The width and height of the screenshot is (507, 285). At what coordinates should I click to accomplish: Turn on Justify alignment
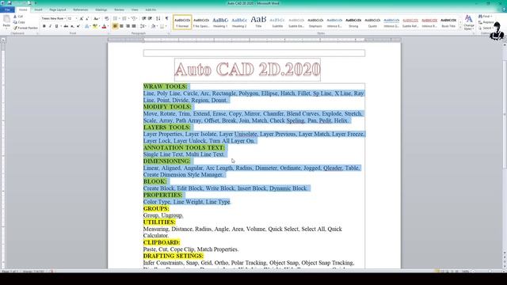tap(134, 26)
